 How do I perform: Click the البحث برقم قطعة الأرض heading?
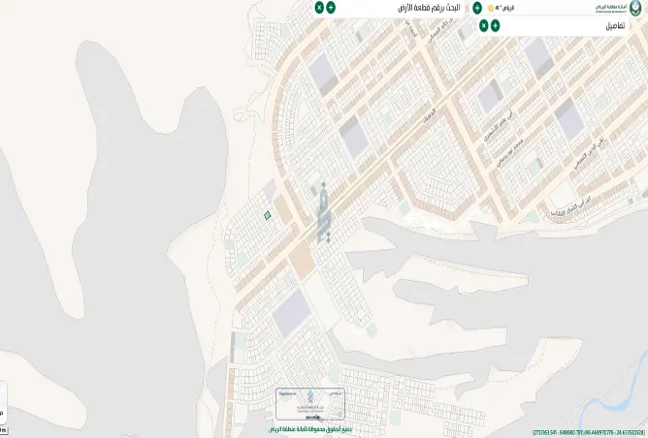pos(429,8)
